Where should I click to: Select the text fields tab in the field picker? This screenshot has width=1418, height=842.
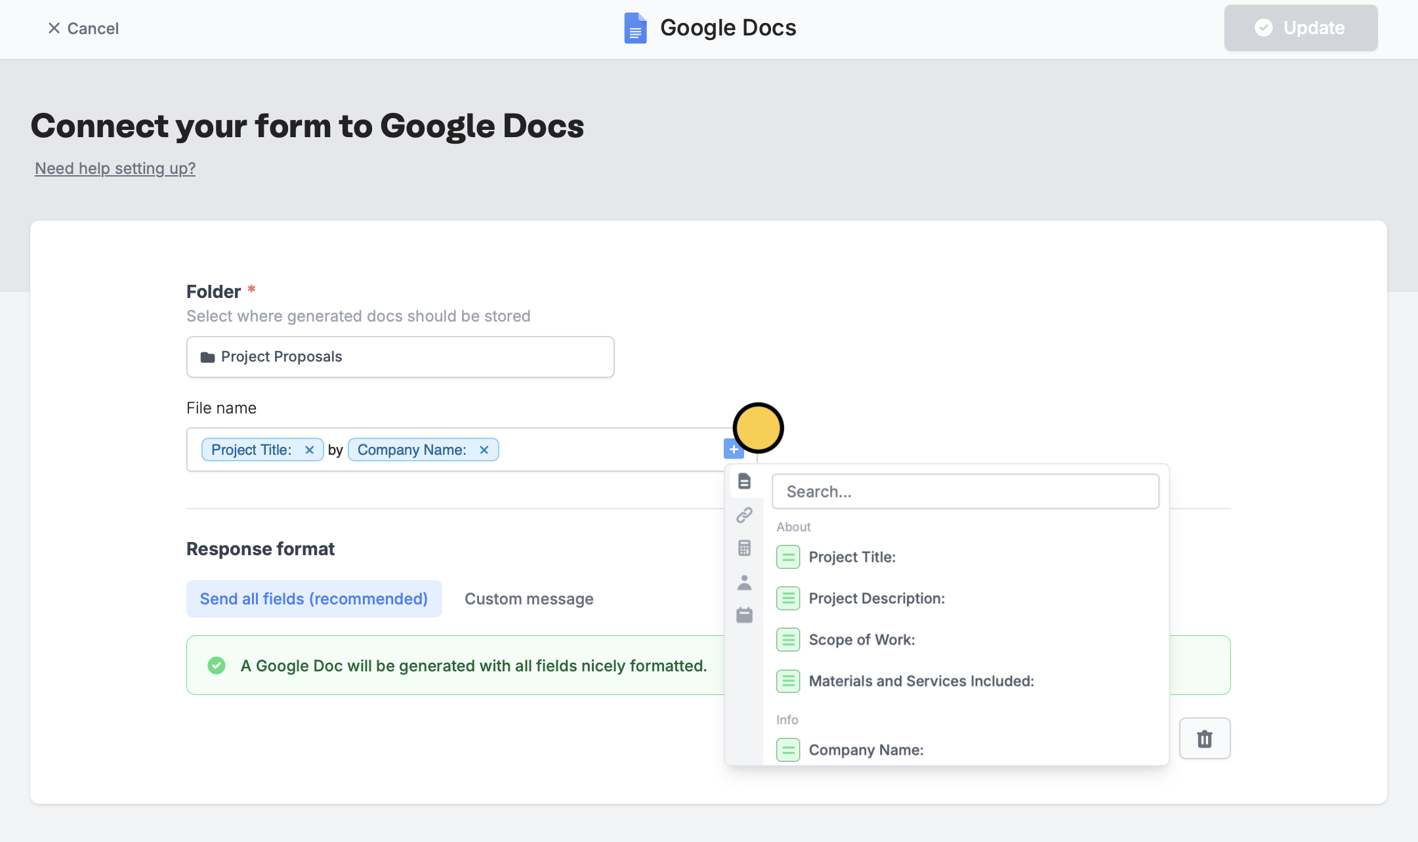click(x=745, y=481)
